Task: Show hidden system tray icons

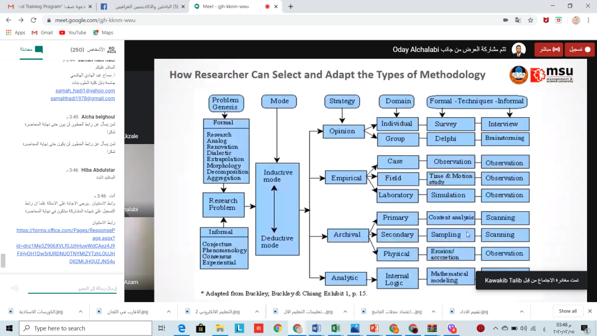Action: pos(496,328)
